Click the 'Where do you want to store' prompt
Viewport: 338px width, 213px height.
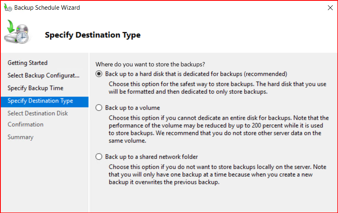click(150, 64)
